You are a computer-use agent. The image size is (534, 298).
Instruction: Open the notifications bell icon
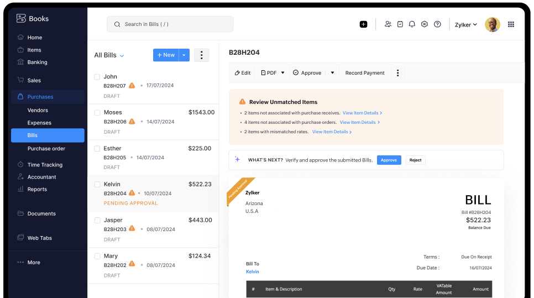coord(412,24)
